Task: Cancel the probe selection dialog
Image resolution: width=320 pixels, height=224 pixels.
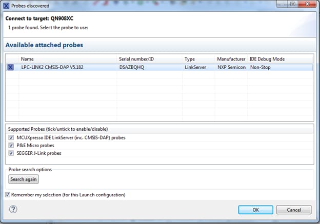Action: (293, 210)
